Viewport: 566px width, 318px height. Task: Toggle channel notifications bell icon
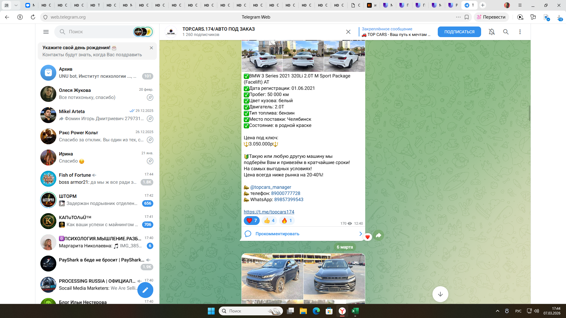[x=492, y=32]
